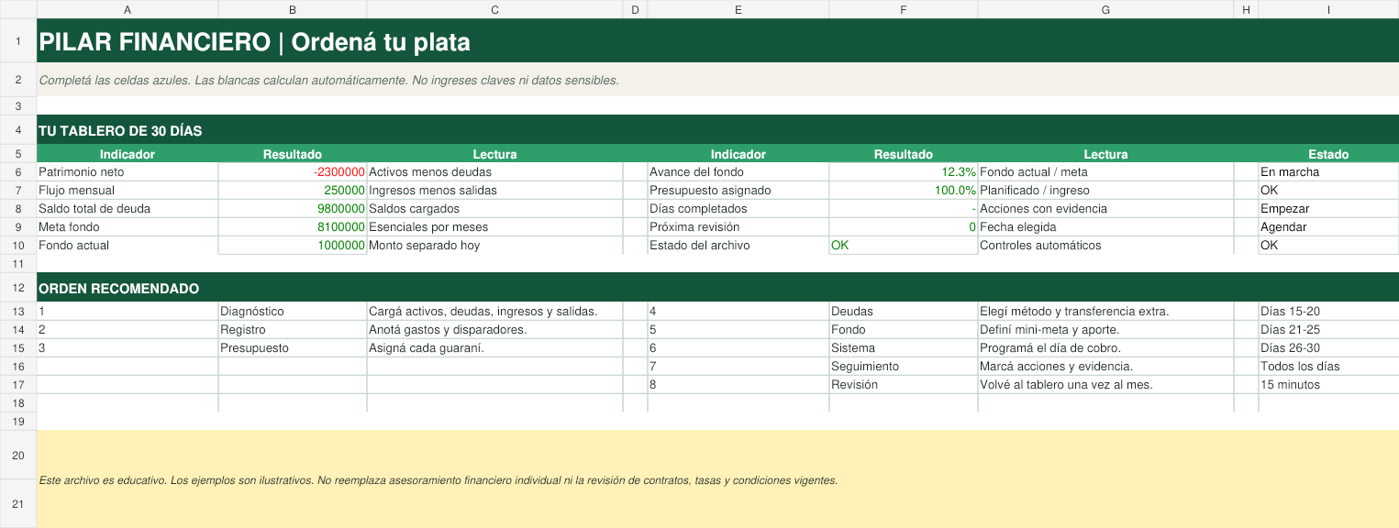Image resolution: width=1399 pixels, height=528 pixels.
Task: Select row 1 header
Action: pyautogui.click(x=18, y=40)
